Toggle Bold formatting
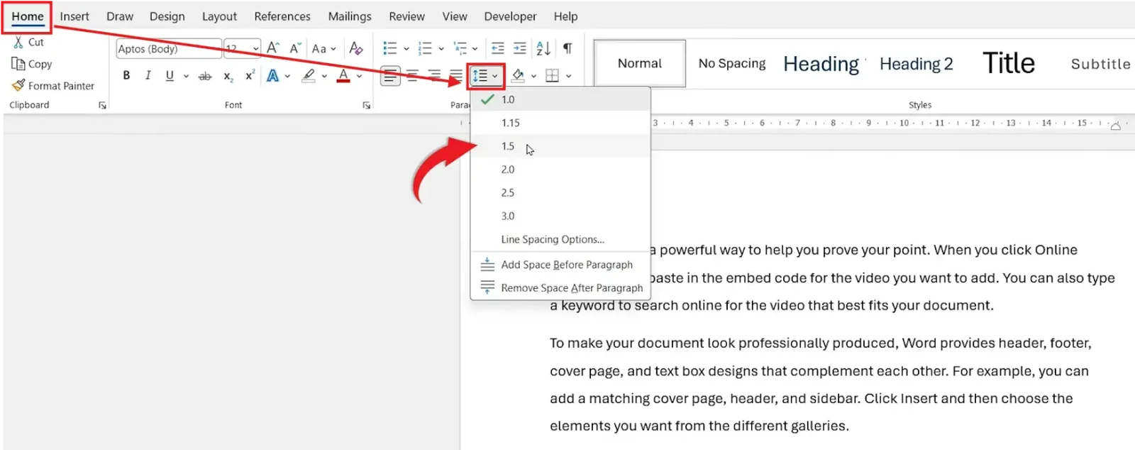This screenshot has width=1135, height=450. [x=126, y=75]
